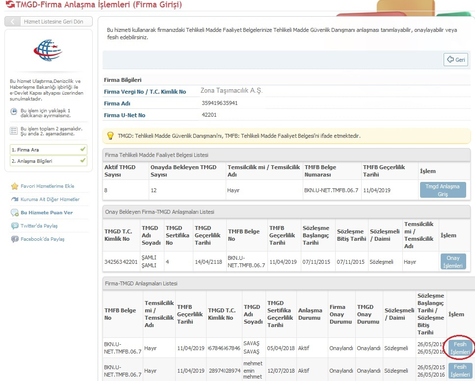475x381 pixels.
Task: Click the rating icon beside Bu Hizmete Puan Ver
Action: pos(15,213)
